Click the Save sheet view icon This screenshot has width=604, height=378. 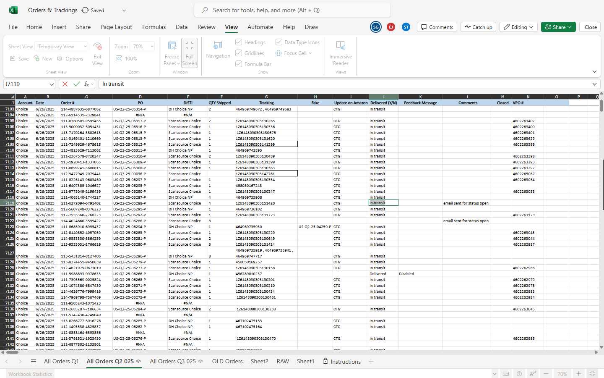click(x=13, y=58)
